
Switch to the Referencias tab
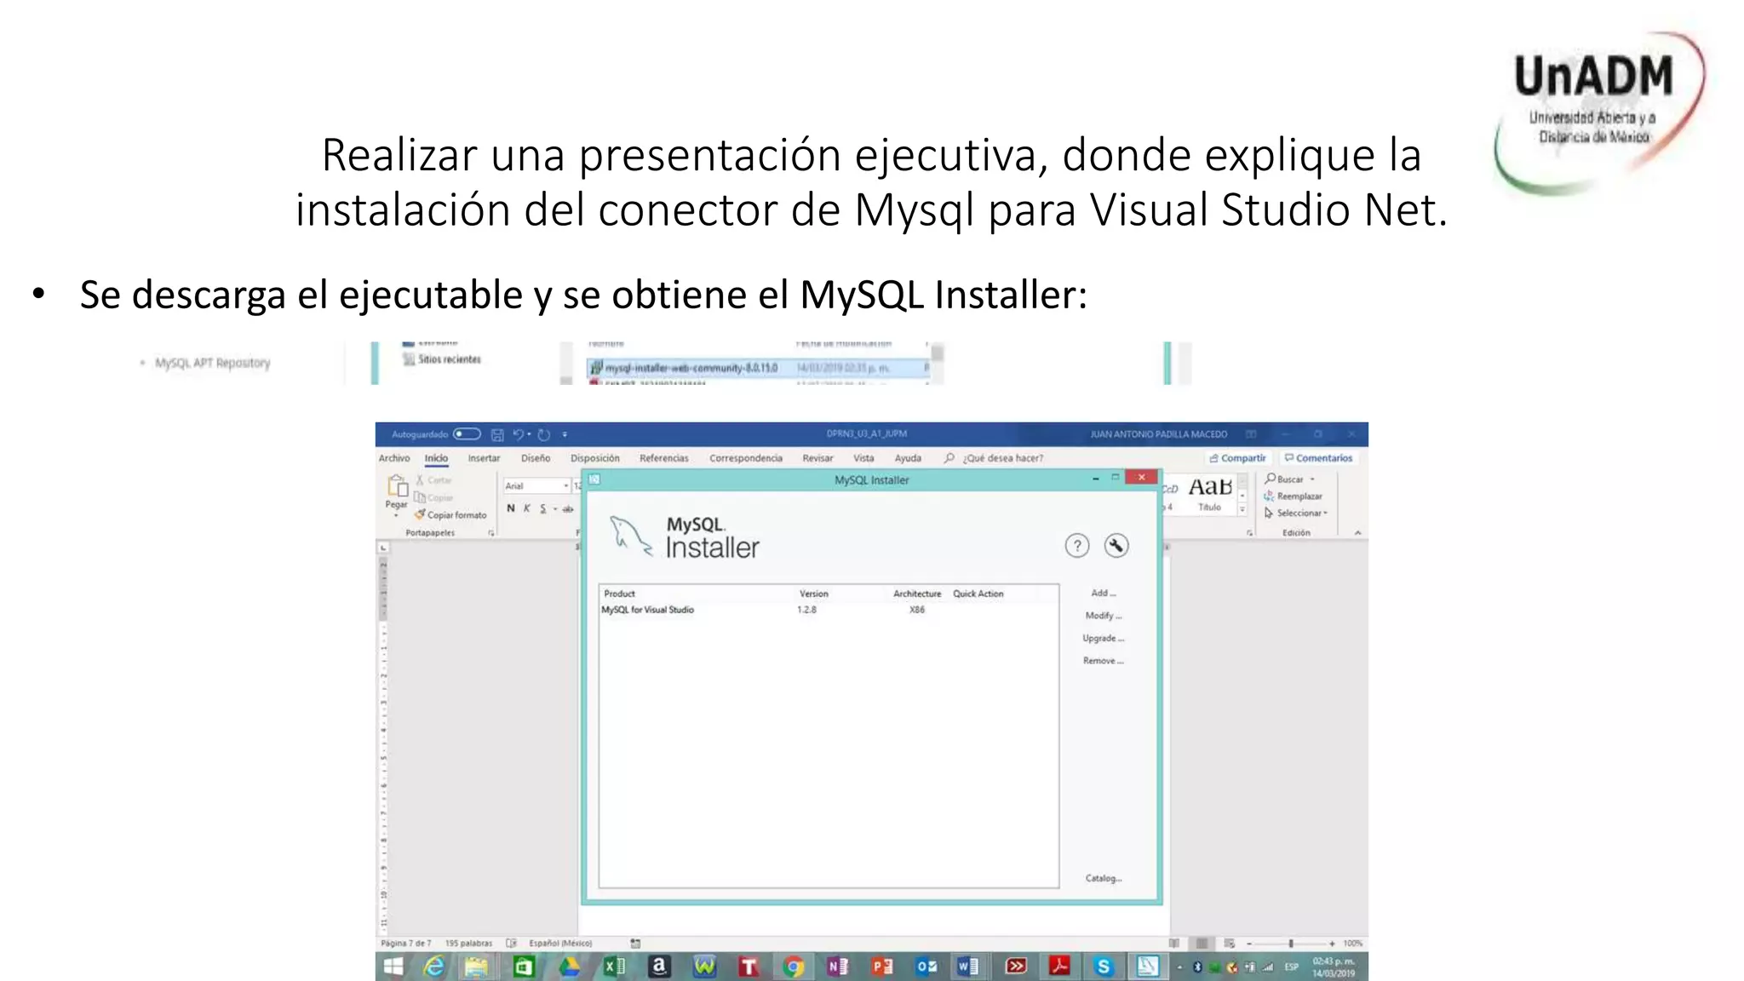tap(664, 458)
